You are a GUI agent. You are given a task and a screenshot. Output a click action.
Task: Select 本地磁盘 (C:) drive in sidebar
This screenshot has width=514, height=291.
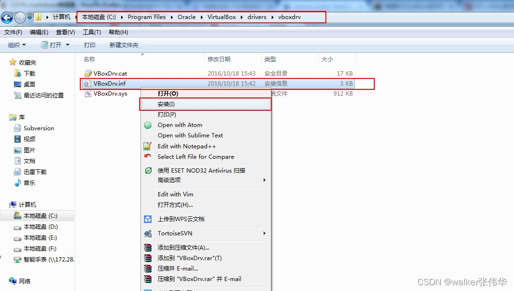[x=36, y=215]
